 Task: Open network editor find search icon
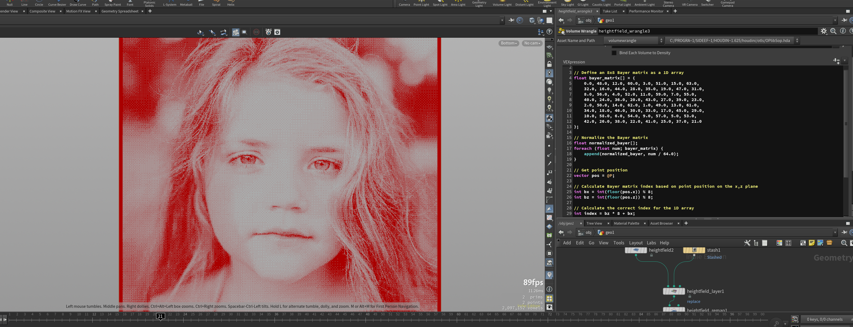click(x=844, y=243)
